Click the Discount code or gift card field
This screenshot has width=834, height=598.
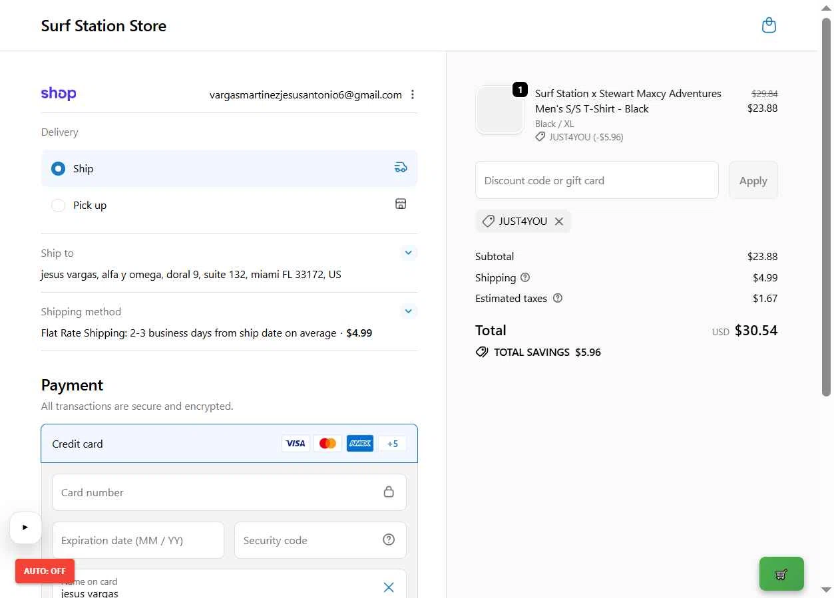pyautogui.click(x=596, y=180)
